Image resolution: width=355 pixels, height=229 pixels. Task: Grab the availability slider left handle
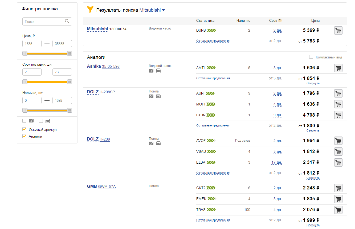25,110
